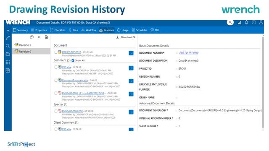Select the Revision 1 tree item
The image size is (269, 151).
[x=25, y=45]
